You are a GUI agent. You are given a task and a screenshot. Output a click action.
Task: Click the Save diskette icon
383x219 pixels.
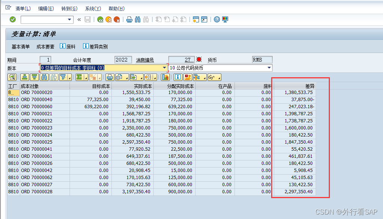88,19
